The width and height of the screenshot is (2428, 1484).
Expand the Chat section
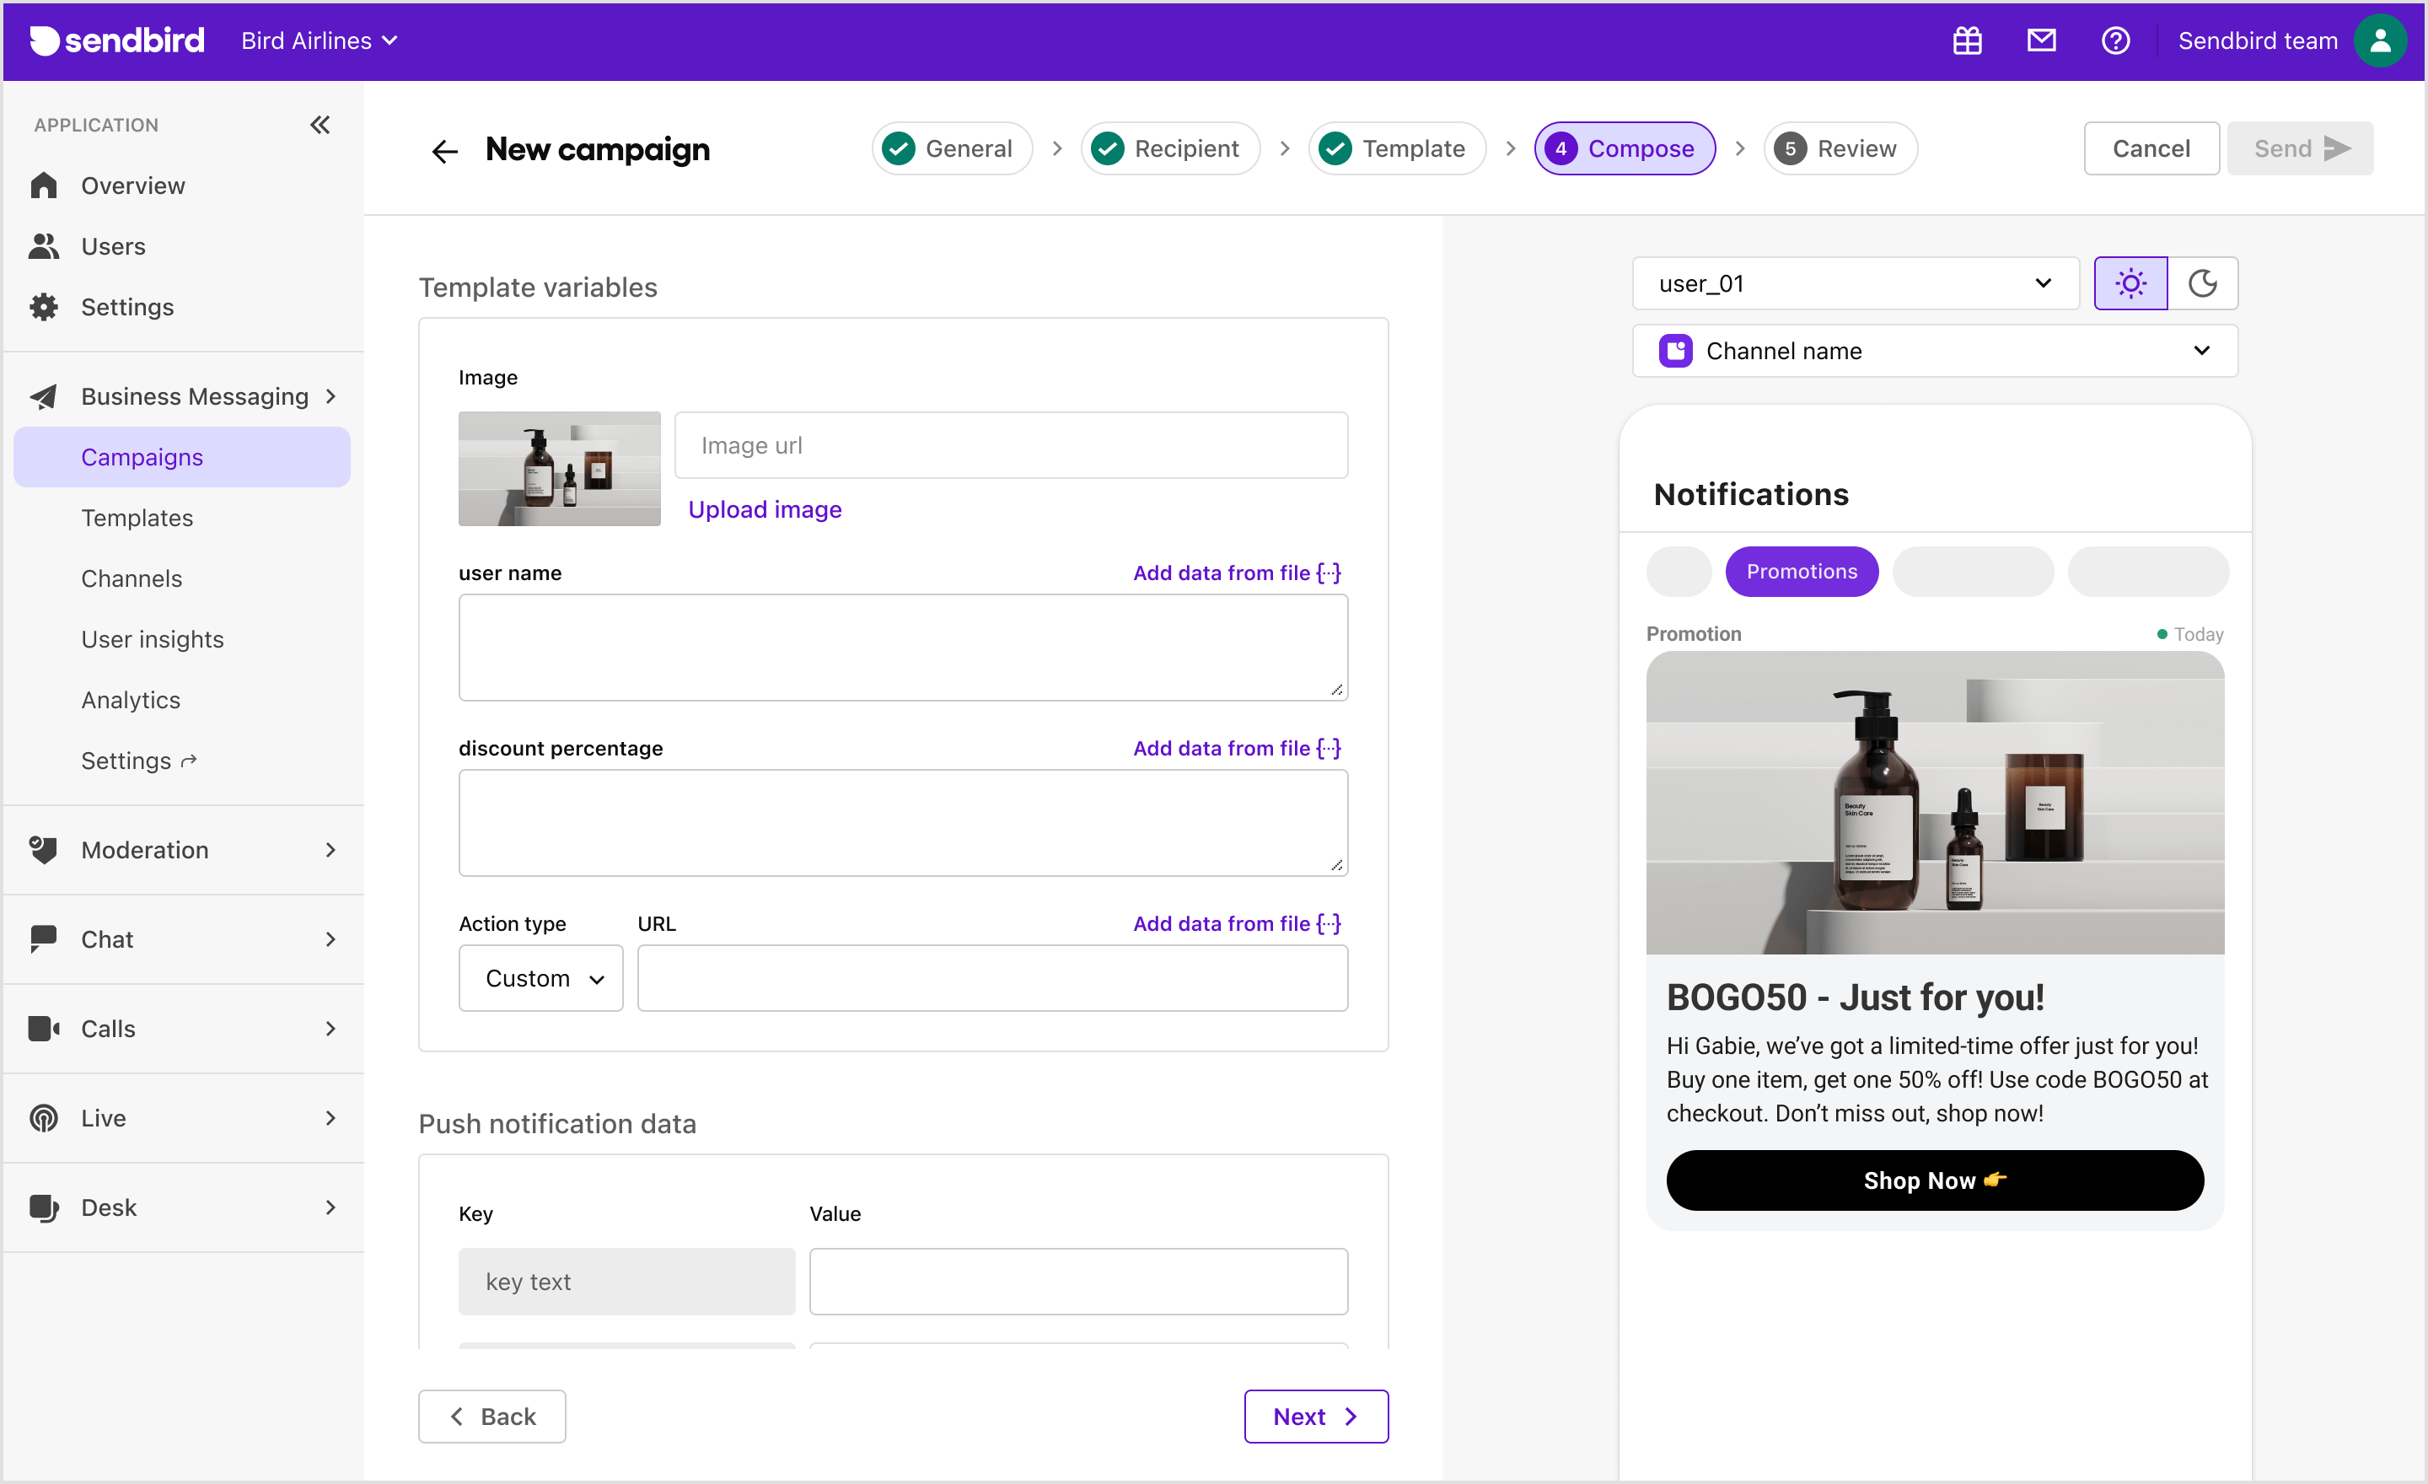[x=182, y=939]
